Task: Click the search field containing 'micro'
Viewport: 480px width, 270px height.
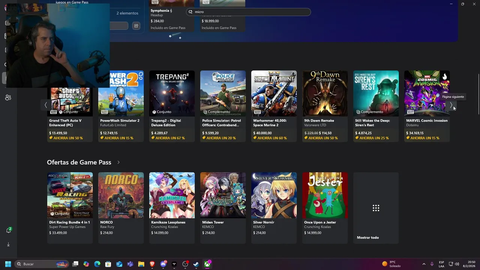Action: coord(248,12)
